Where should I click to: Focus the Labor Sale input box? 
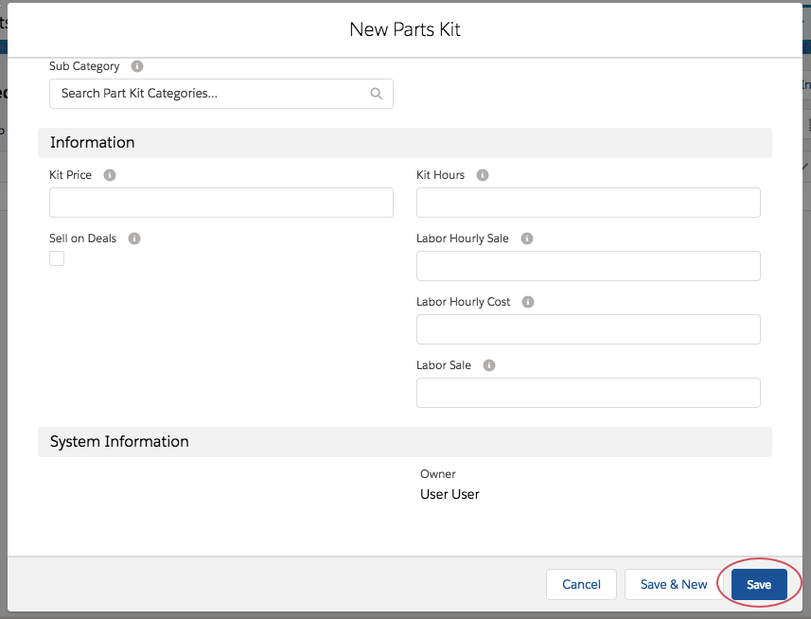pyautogui.click(x=589, y=393)
